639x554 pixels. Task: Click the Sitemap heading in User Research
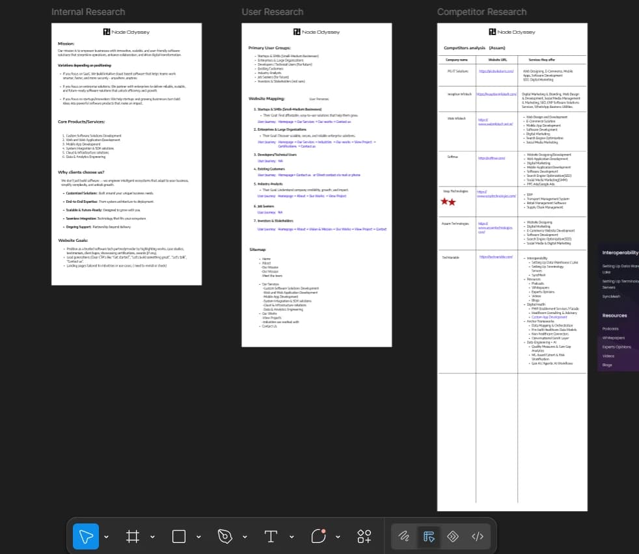[258, 249]
